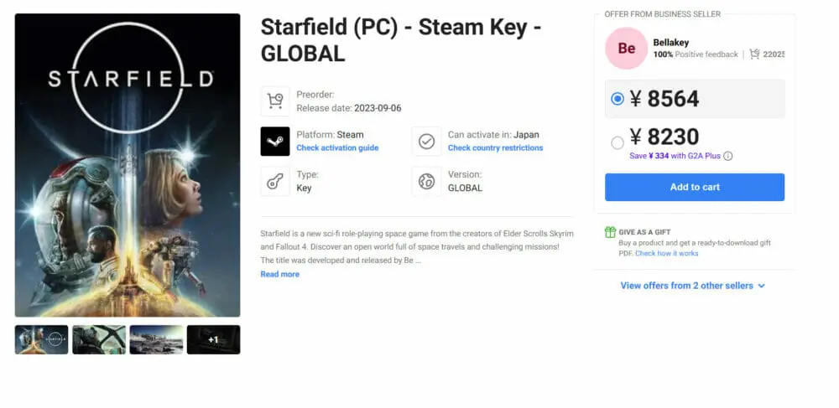Click the preorder cart icon

[x=275, y=101]
